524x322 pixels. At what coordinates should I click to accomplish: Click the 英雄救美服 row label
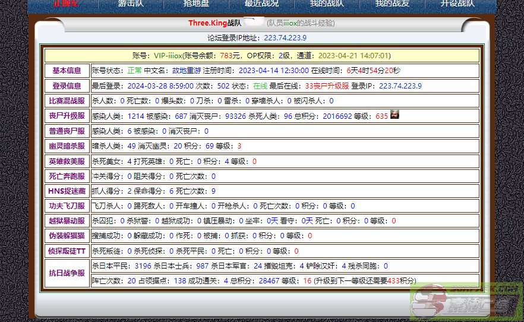pos(67,161)
